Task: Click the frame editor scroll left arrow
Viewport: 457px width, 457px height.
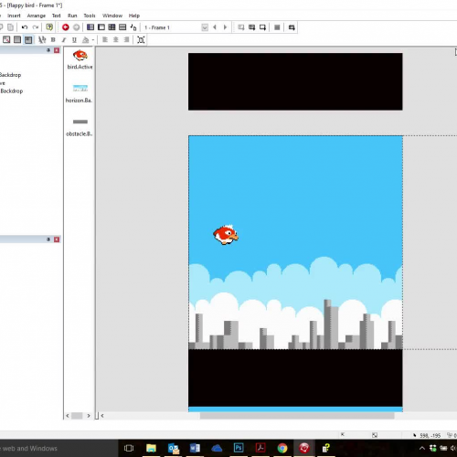Action: 102,416
